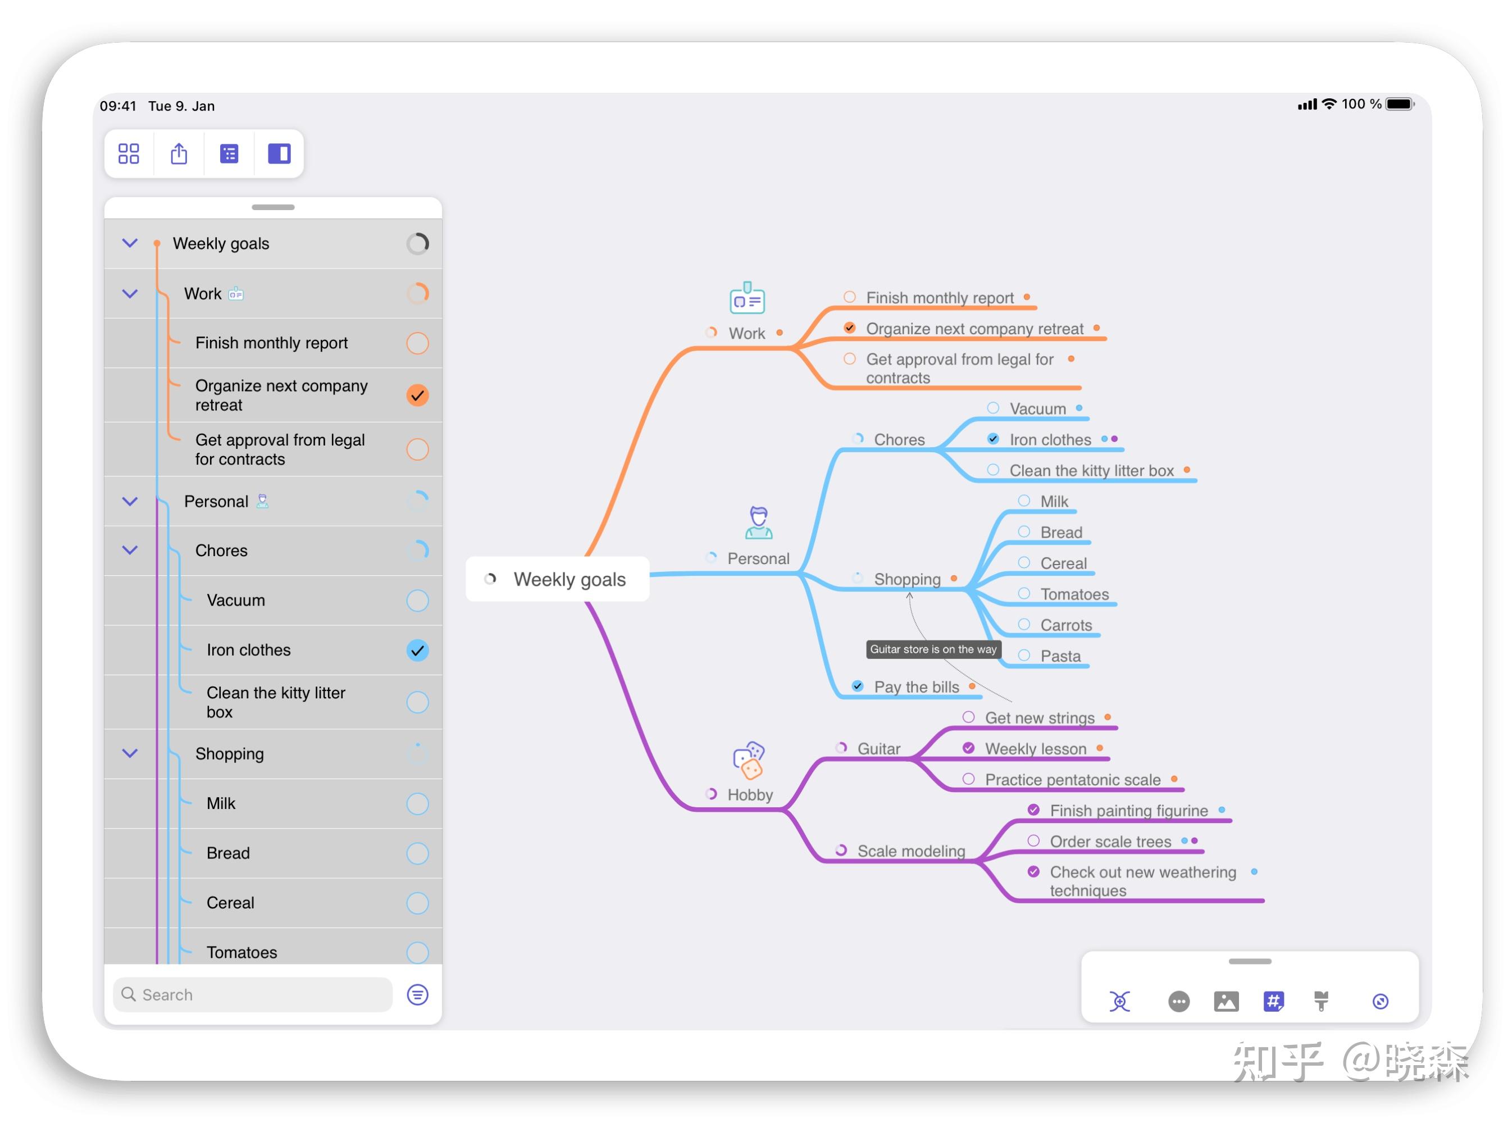Uncheck Iron clothes task in outline
Viewport: 1508px width, 1123px height.
(417, 651)
